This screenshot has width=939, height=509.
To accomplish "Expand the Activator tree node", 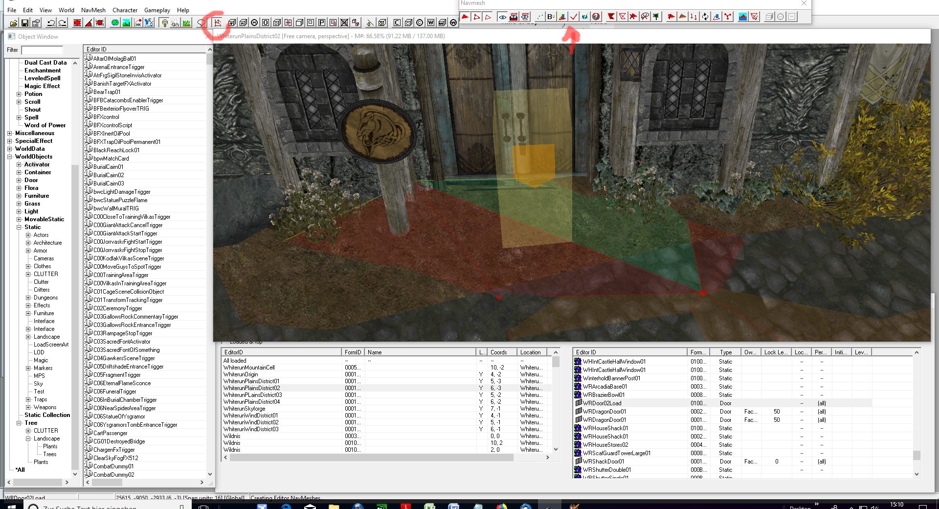I will [19, 164].
